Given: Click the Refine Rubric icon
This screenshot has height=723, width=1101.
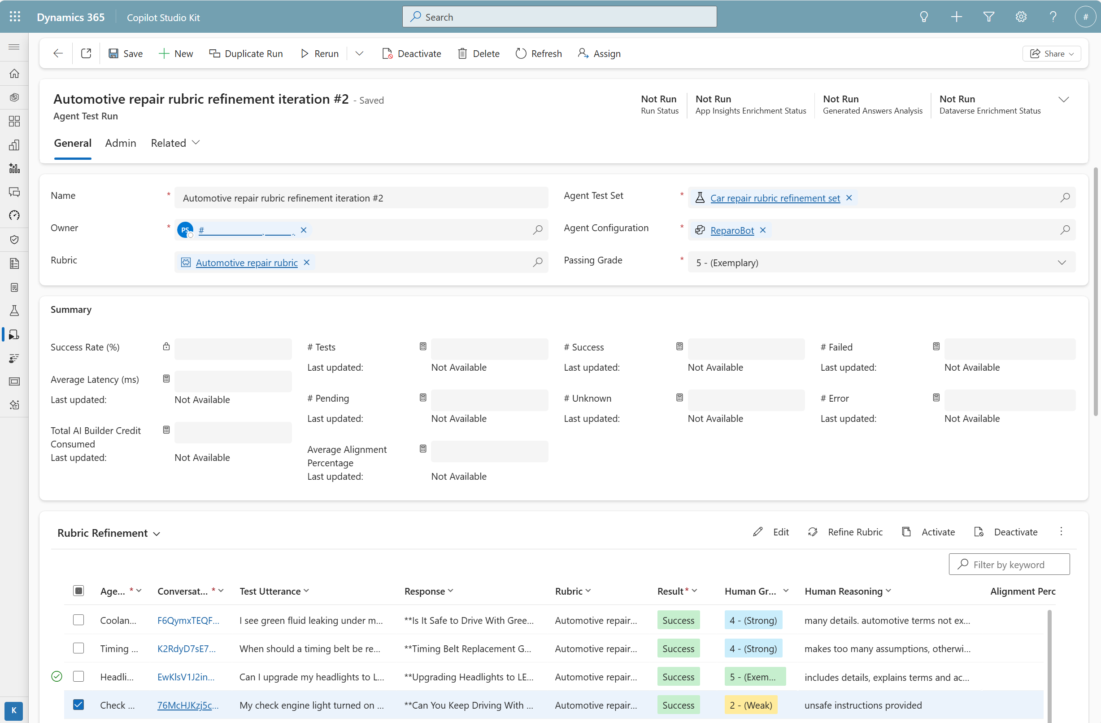Looking at the screenshot, I should [812, 532].
